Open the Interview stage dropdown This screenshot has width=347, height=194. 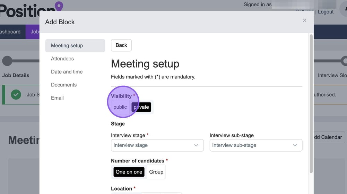click(157, 145)
